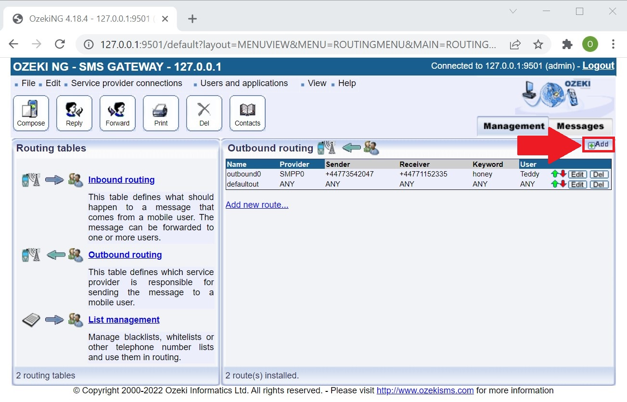The width and height of the screenshot is (627, 402).
Task: Click sender number +44773542047
Action: point(349,174)
